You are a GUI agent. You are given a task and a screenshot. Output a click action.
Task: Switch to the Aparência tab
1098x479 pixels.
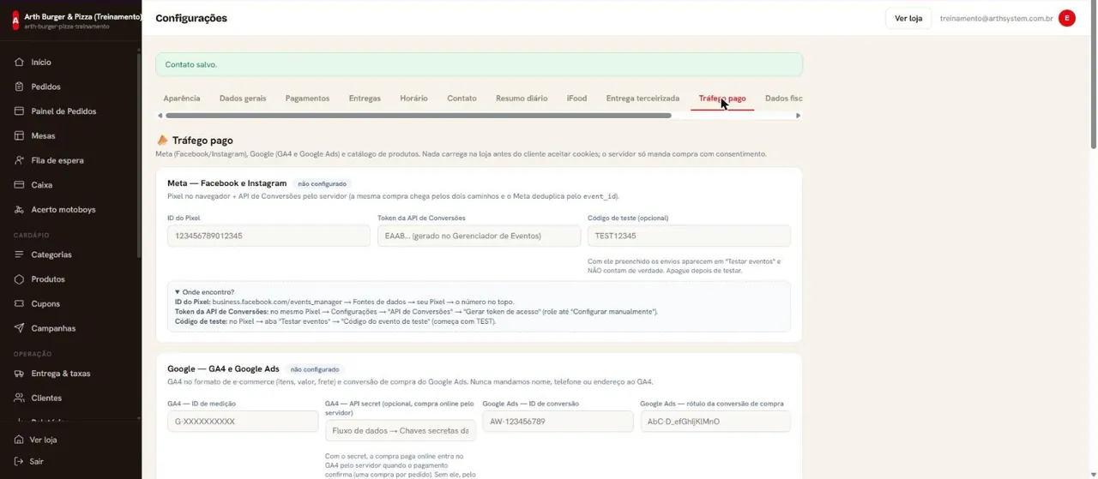[182, 99]
